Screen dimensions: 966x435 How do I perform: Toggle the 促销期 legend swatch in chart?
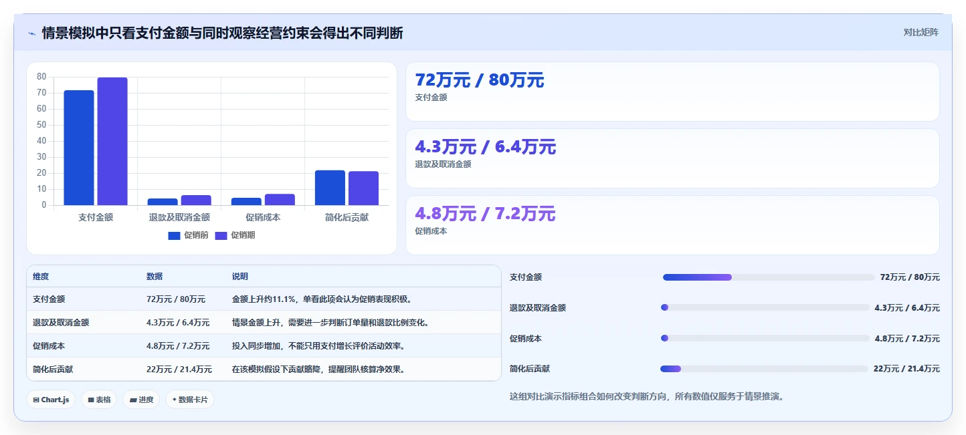tap(221, 235)
